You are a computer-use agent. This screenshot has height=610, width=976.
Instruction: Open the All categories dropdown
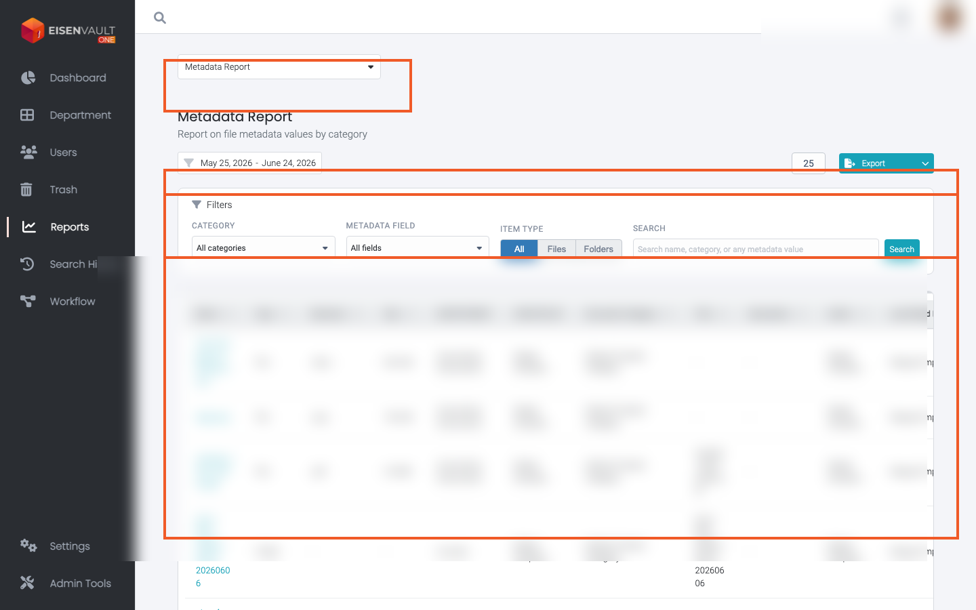point(264,248)
